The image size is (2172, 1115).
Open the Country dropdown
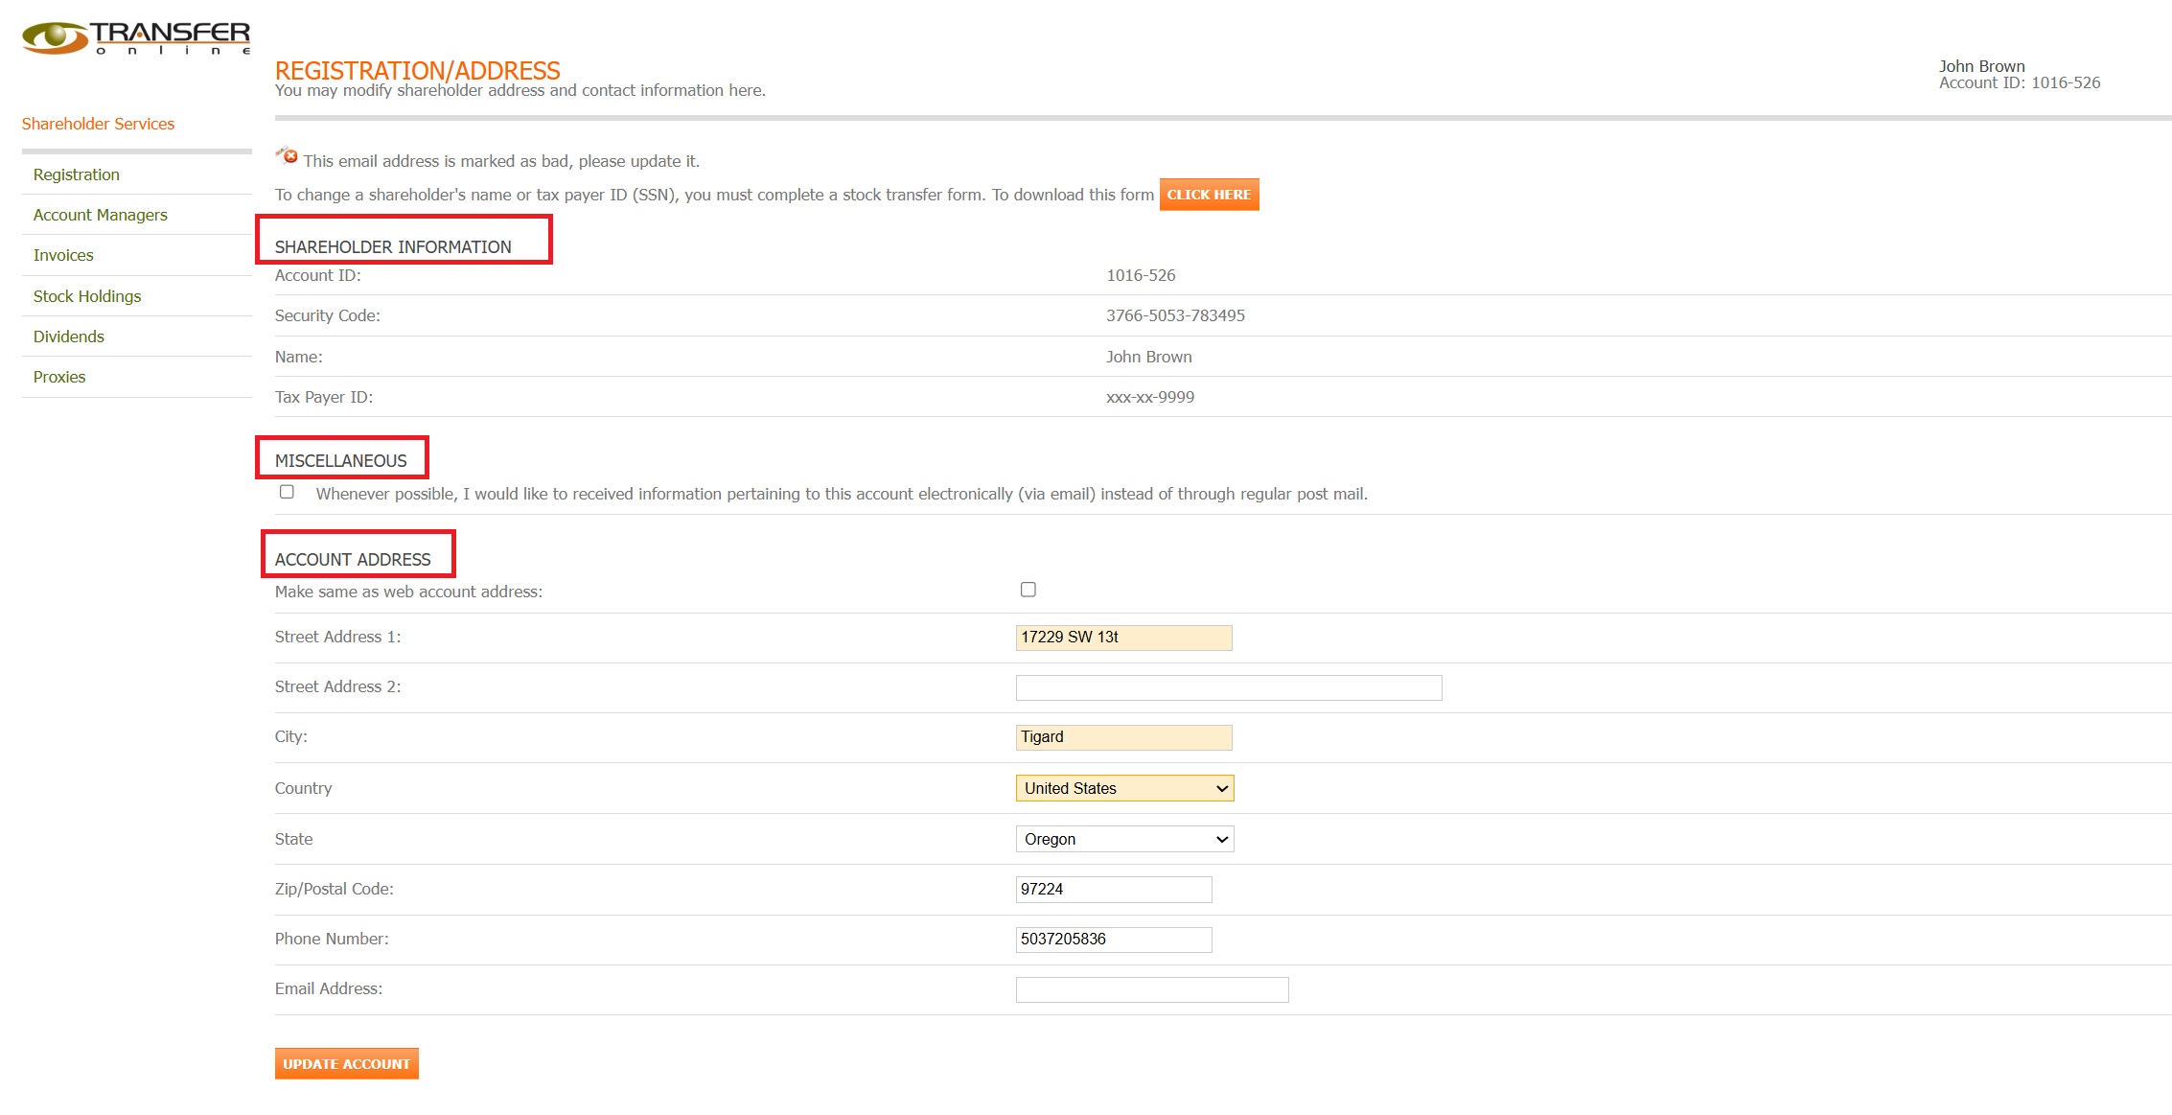1123,788
